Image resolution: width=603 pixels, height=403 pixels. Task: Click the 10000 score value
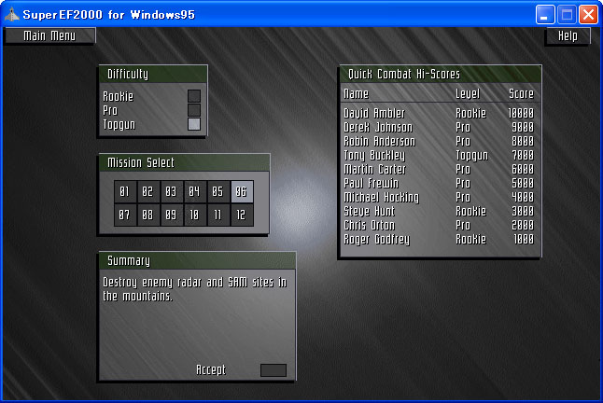point(521,113)
